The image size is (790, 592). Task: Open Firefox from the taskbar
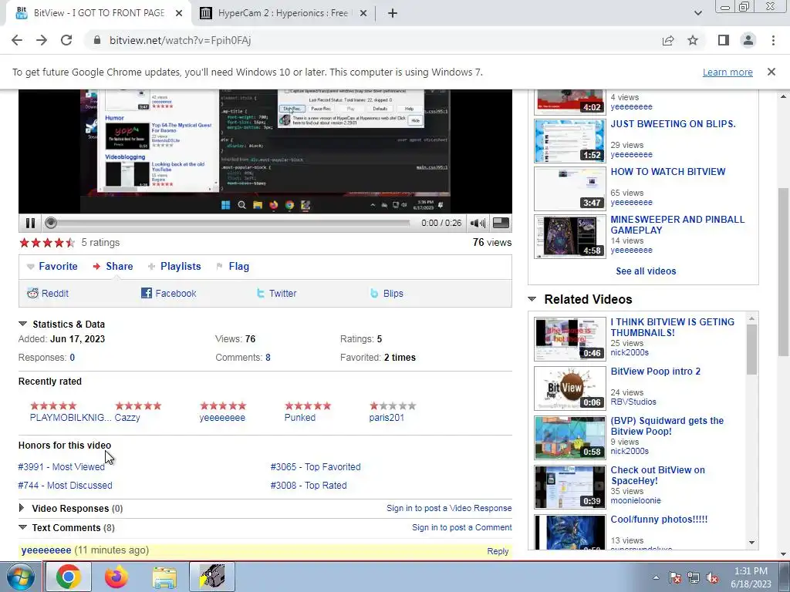click(x=116, y=577)
